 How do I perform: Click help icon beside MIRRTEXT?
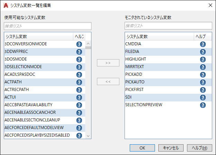click(x=203, y=67)
